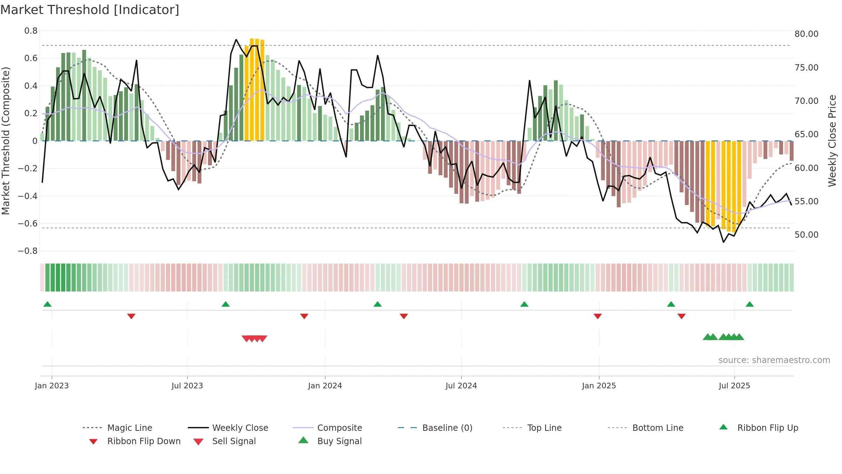The width and height of the screenshot is (842, 474).
Task: Click the Ribbon Flip Up marker after Jul 2025
Action: coord(749,304)
